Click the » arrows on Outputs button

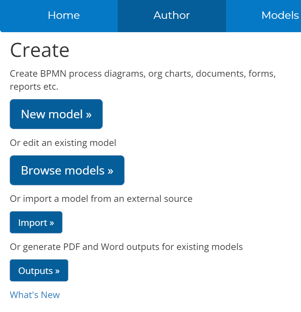[57, 271]
